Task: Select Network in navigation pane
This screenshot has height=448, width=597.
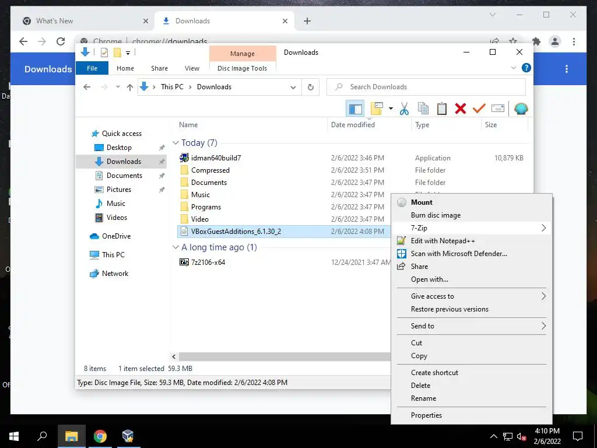Action: 115,274
